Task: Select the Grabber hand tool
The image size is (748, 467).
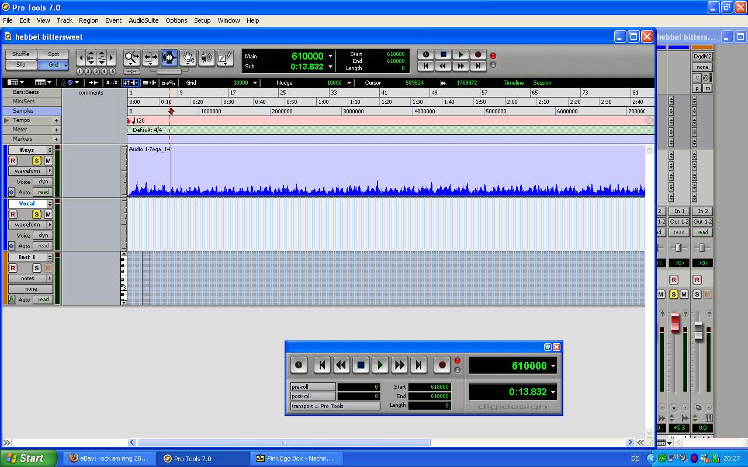Action: point(188,57)
